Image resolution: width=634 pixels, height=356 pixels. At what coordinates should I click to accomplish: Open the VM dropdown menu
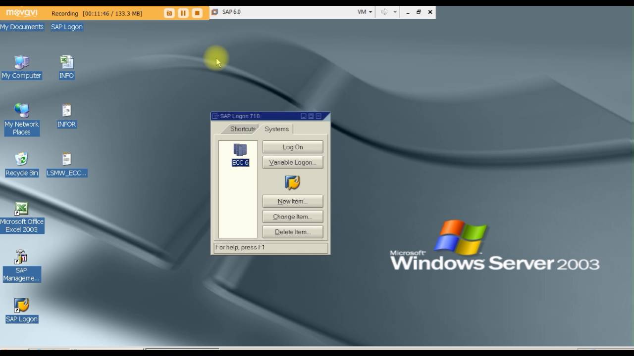tap(365, 12)
